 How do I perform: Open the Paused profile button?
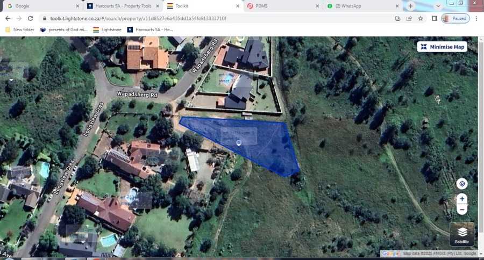pos(455,18)
